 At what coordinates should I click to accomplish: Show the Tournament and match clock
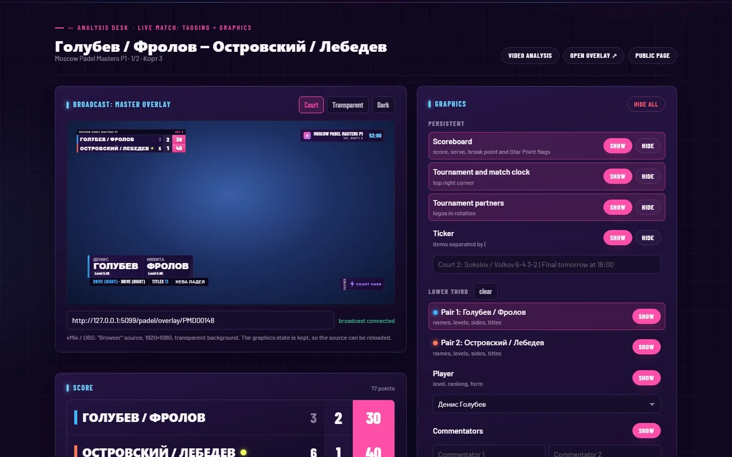(x=618, y=176)
